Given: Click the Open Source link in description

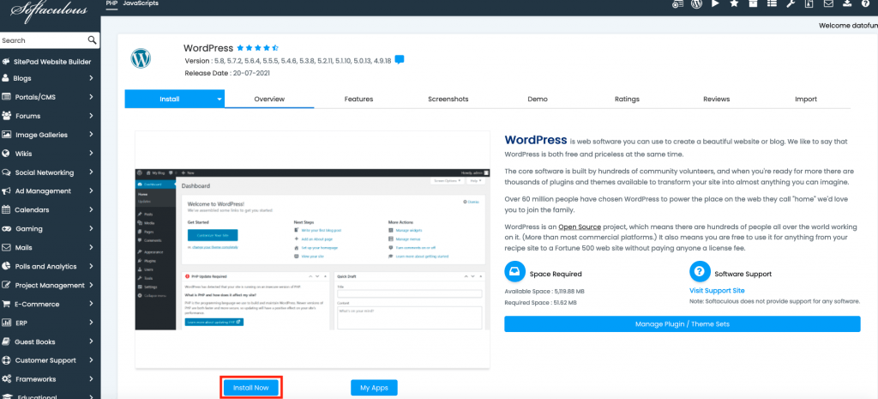Looking at the screenshot, I should click(x=580, y=227).
